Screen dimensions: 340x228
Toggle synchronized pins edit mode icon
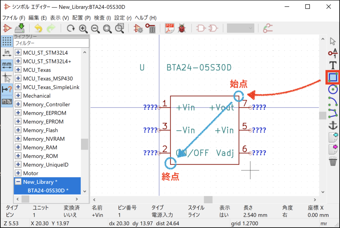[x=268, y=29]
